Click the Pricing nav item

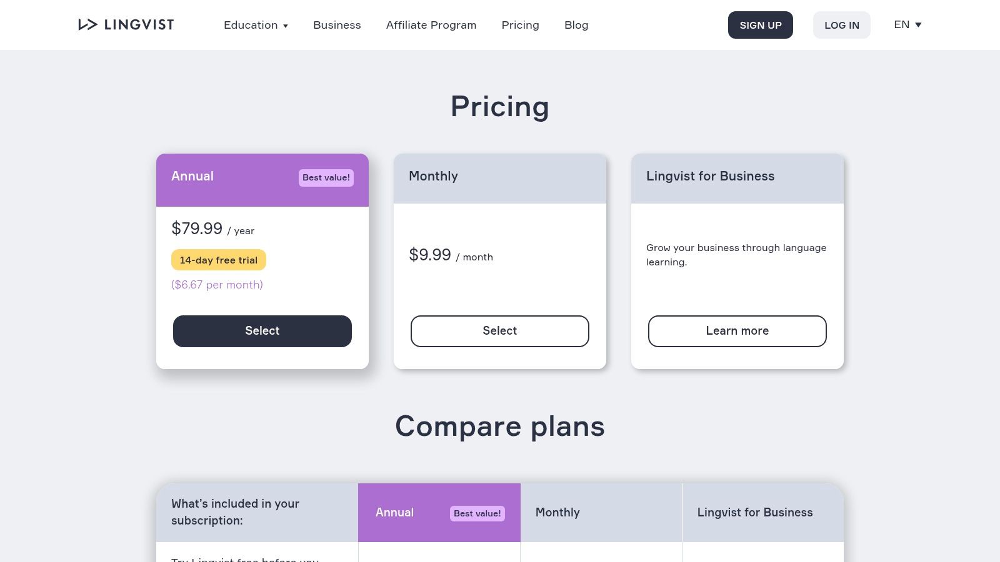point(520,25)
